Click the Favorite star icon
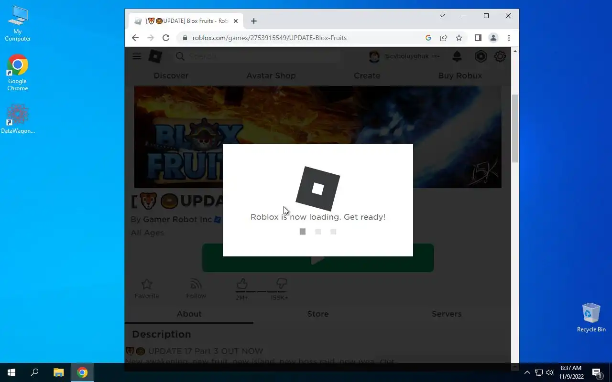 click(x=147, y=284)
